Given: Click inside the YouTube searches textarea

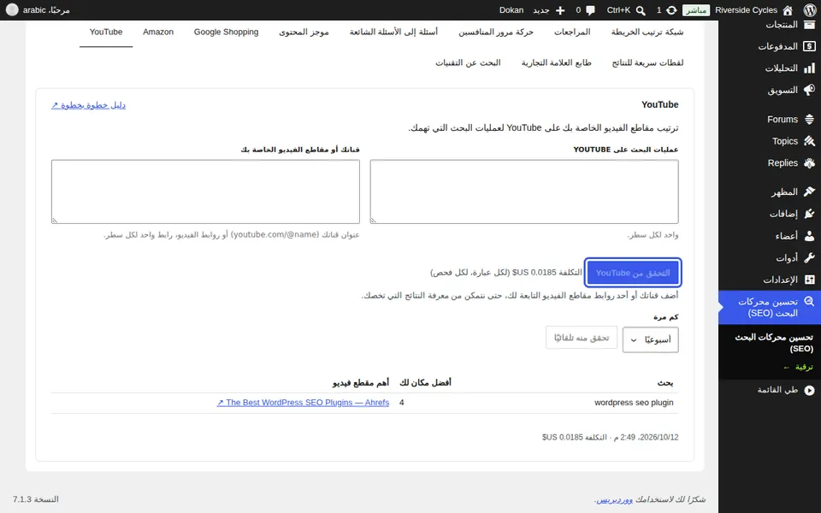Looking at the screenshot, I should [x=524, y=192].
